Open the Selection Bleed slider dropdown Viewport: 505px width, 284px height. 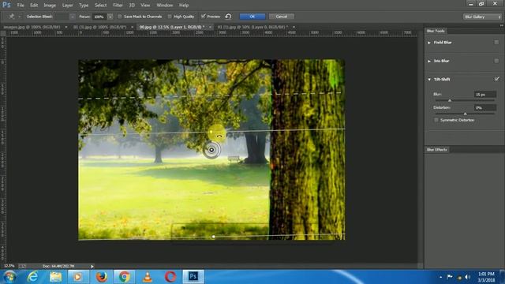73,17
